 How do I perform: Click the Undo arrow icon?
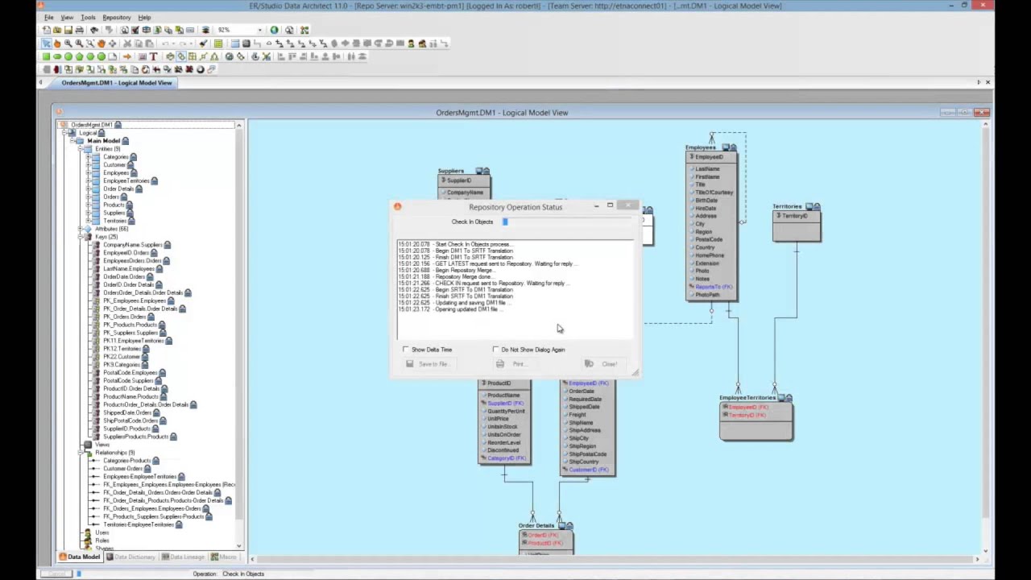coord(165,43)
